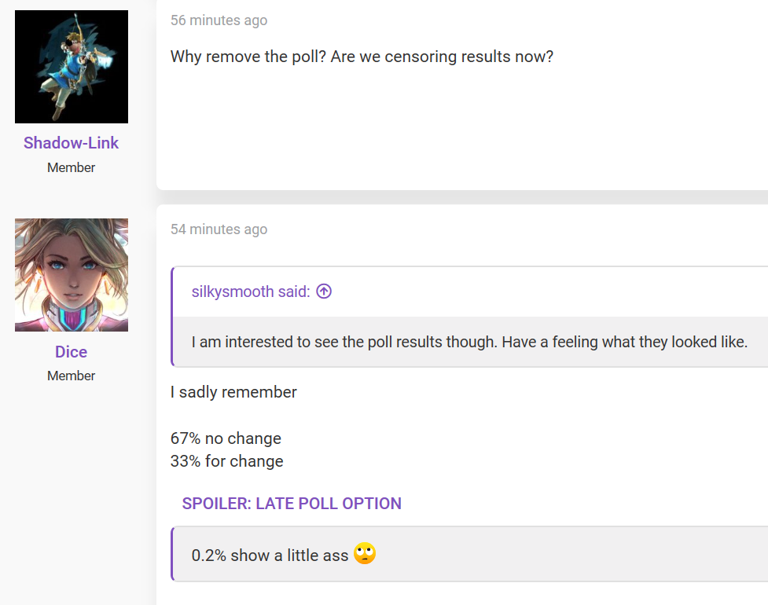Click the '67% no change' line
Screen dimensions: 768x605
[x=226, y=438]
